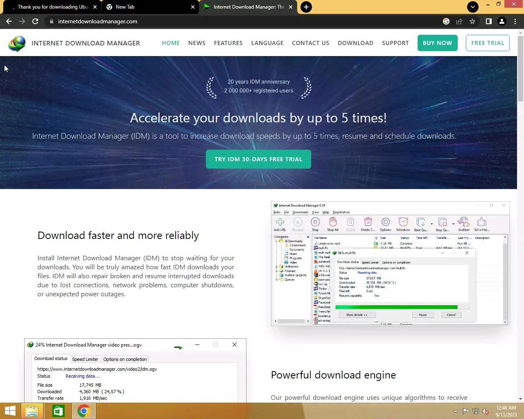
Task: Click TRY IDM 30-DAYS FREE TRIAL button
Action: 258,159
